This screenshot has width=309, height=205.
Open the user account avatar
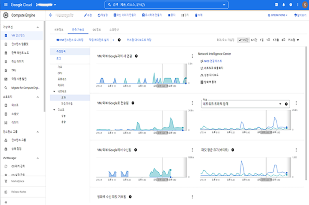305,5
